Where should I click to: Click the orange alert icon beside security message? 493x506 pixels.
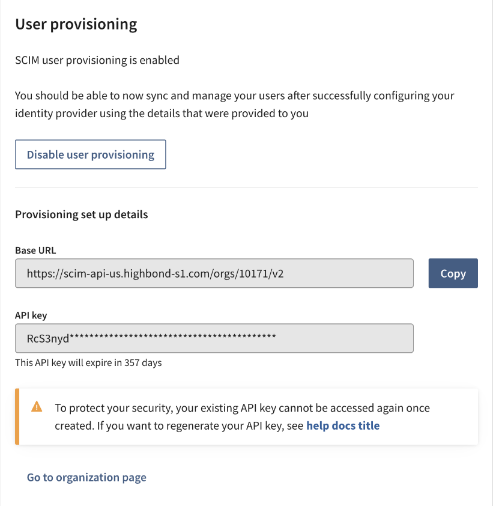pyautogui.click(x=37, y=407)
